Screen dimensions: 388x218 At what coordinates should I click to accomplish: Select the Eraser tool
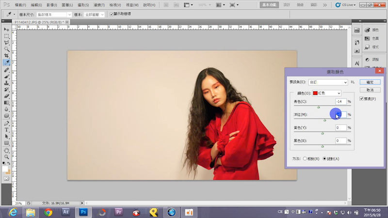pos(6,96)
